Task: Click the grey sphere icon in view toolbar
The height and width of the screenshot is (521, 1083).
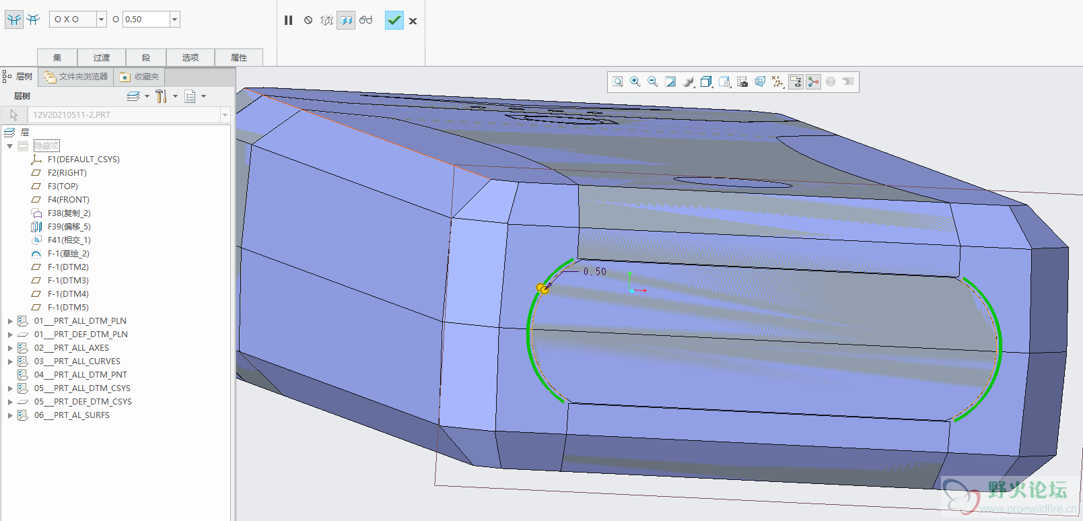Action: (x=831, y=82)
